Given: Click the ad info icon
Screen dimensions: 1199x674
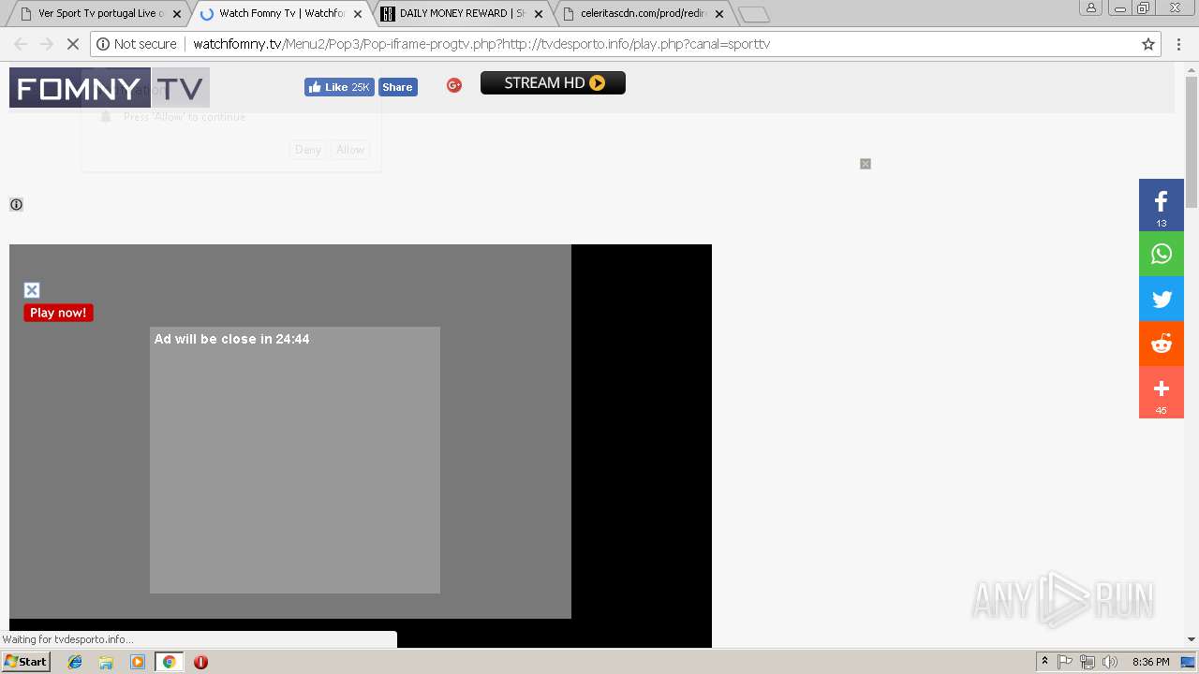Looking at the screenshot, I should [x=16, y=204].
